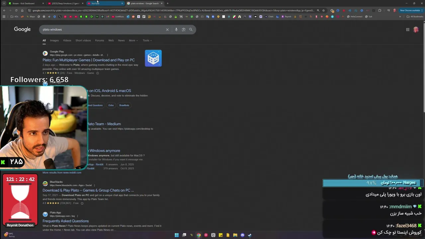Select the Short videos search tab
Screen dimensions: 425x239
coord(83,40)
